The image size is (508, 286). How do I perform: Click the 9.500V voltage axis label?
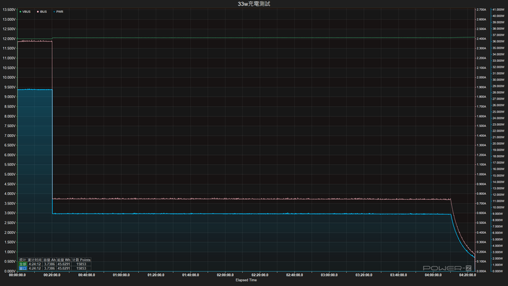[9, 87]
